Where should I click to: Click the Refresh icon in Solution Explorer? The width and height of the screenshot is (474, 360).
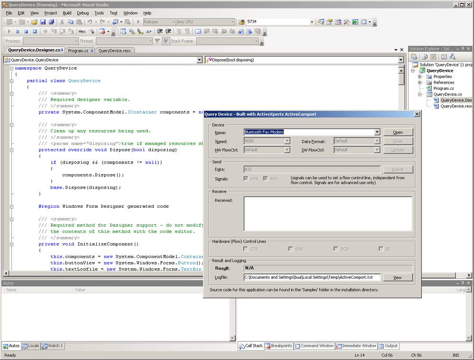click(433, 56)
